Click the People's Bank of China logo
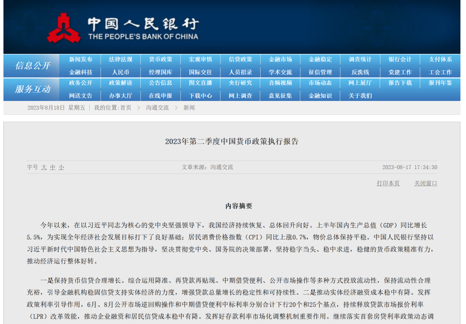 click(x=64, y=28)
